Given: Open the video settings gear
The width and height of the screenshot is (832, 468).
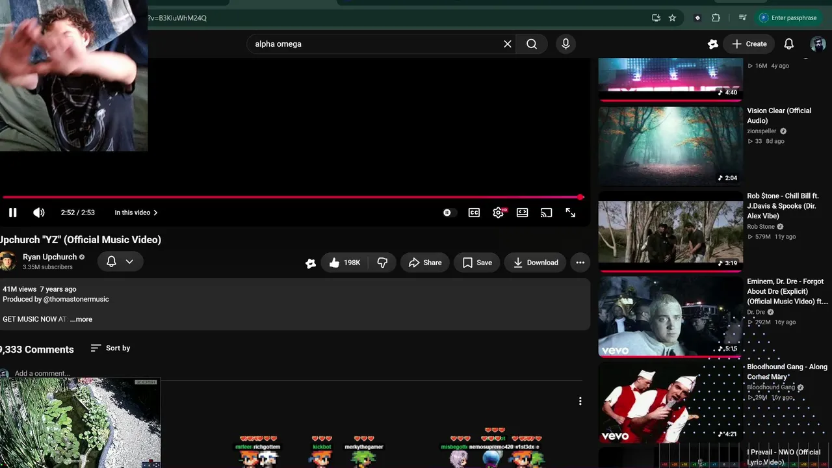Looking at the screenshot, I should pyautogui.click(x=499, y=213).
